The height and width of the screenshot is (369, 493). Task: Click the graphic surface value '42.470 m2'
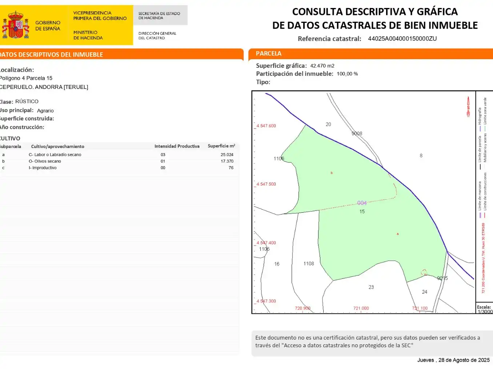322,66
